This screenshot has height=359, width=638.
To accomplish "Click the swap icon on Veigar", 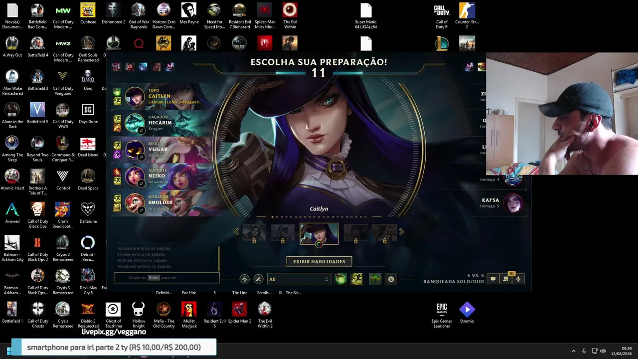I will pyautogui.click(x=142, y=157).
